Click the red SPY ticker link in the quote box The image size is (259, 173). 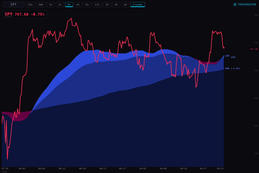[8, 14]
